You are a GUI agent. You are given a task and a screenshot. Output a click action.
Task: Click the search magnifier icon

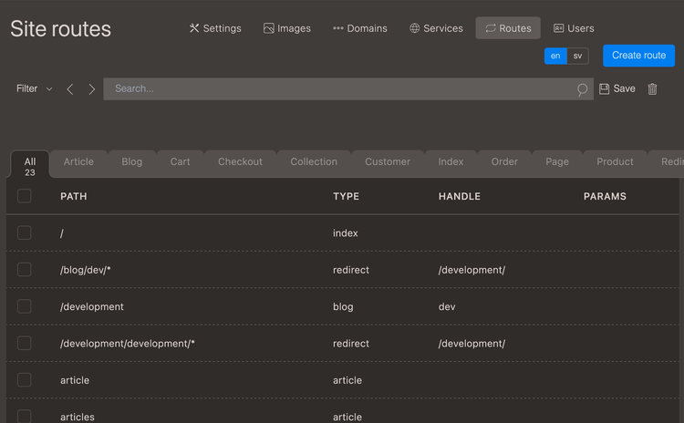[582, 89]
